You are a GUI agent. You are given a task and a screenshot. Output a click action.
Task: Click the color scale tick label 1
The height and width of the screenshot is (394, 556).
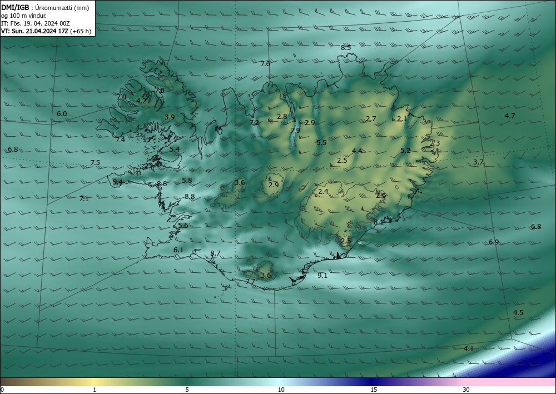click(x=95, y=390)
